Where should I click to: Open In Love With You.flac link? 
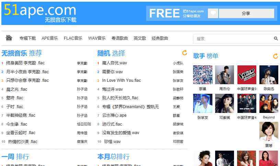[x=121, y=80]
